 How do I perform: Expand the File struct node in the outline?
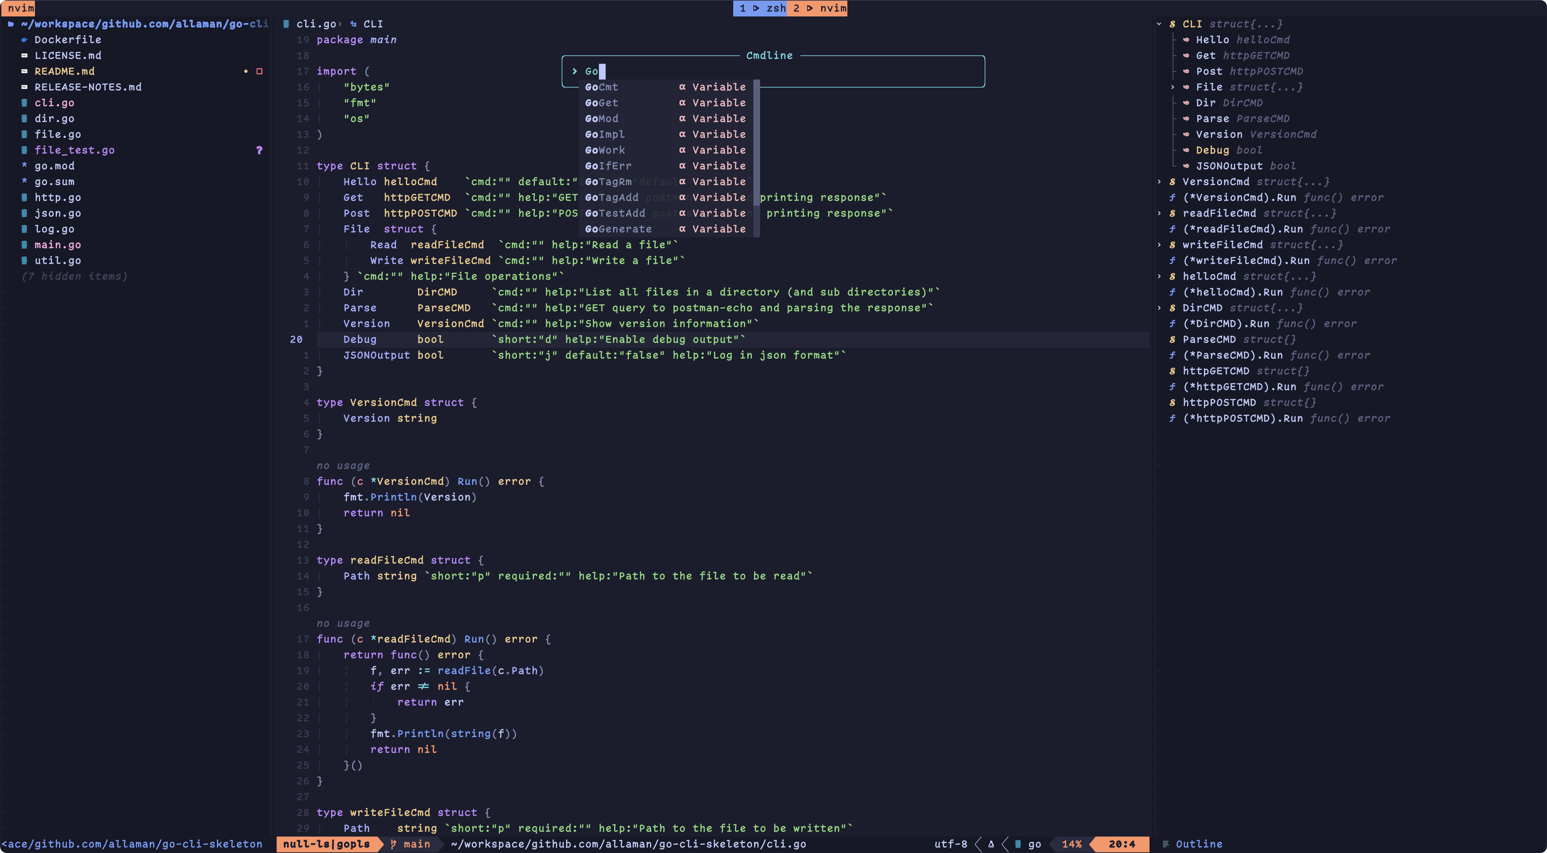[x=1172, y=87]
